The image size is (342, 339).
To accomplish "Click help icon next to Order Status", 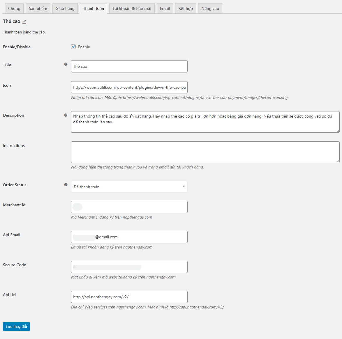I will point(66,185).
